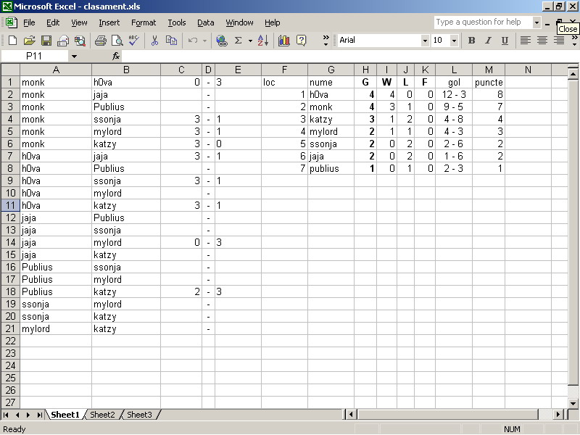Image resolution: width=580 pixels, height=435 pixels.
Task: Click the next sheet tab arrow
Action: (28, 415)
